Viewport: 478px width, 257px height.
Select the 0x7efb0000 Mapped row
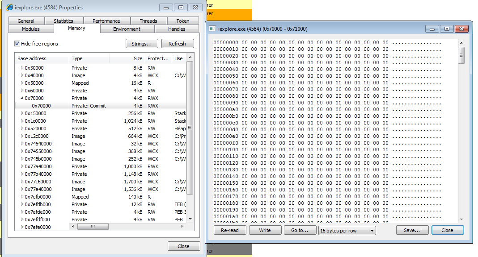[x=101, y=197]
